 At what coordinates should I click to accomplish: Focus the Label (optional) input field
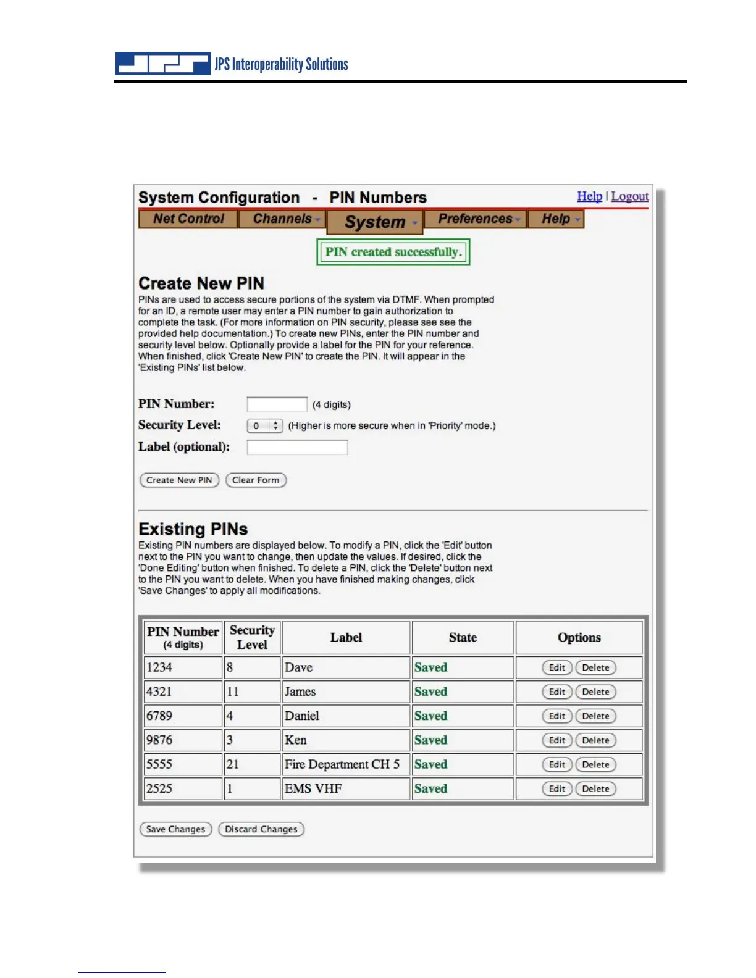[x=297, y=448]
